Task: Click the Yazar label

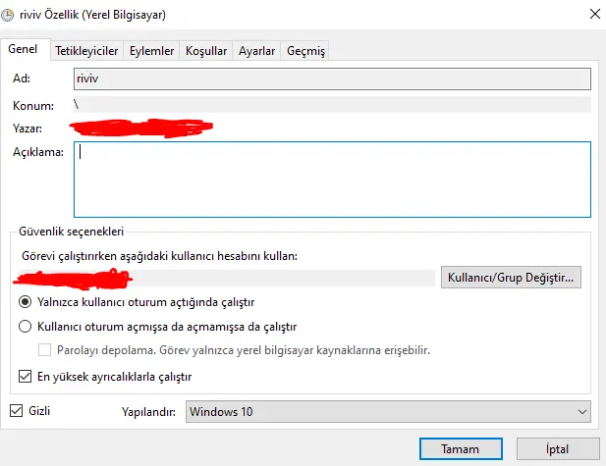Action: click(28, 129)
